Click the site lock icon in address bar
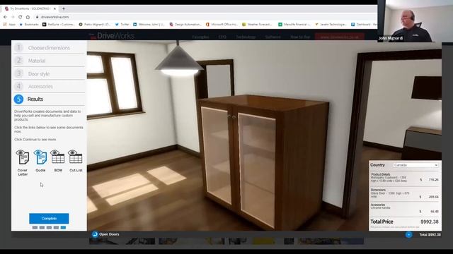 coord(37,17)
